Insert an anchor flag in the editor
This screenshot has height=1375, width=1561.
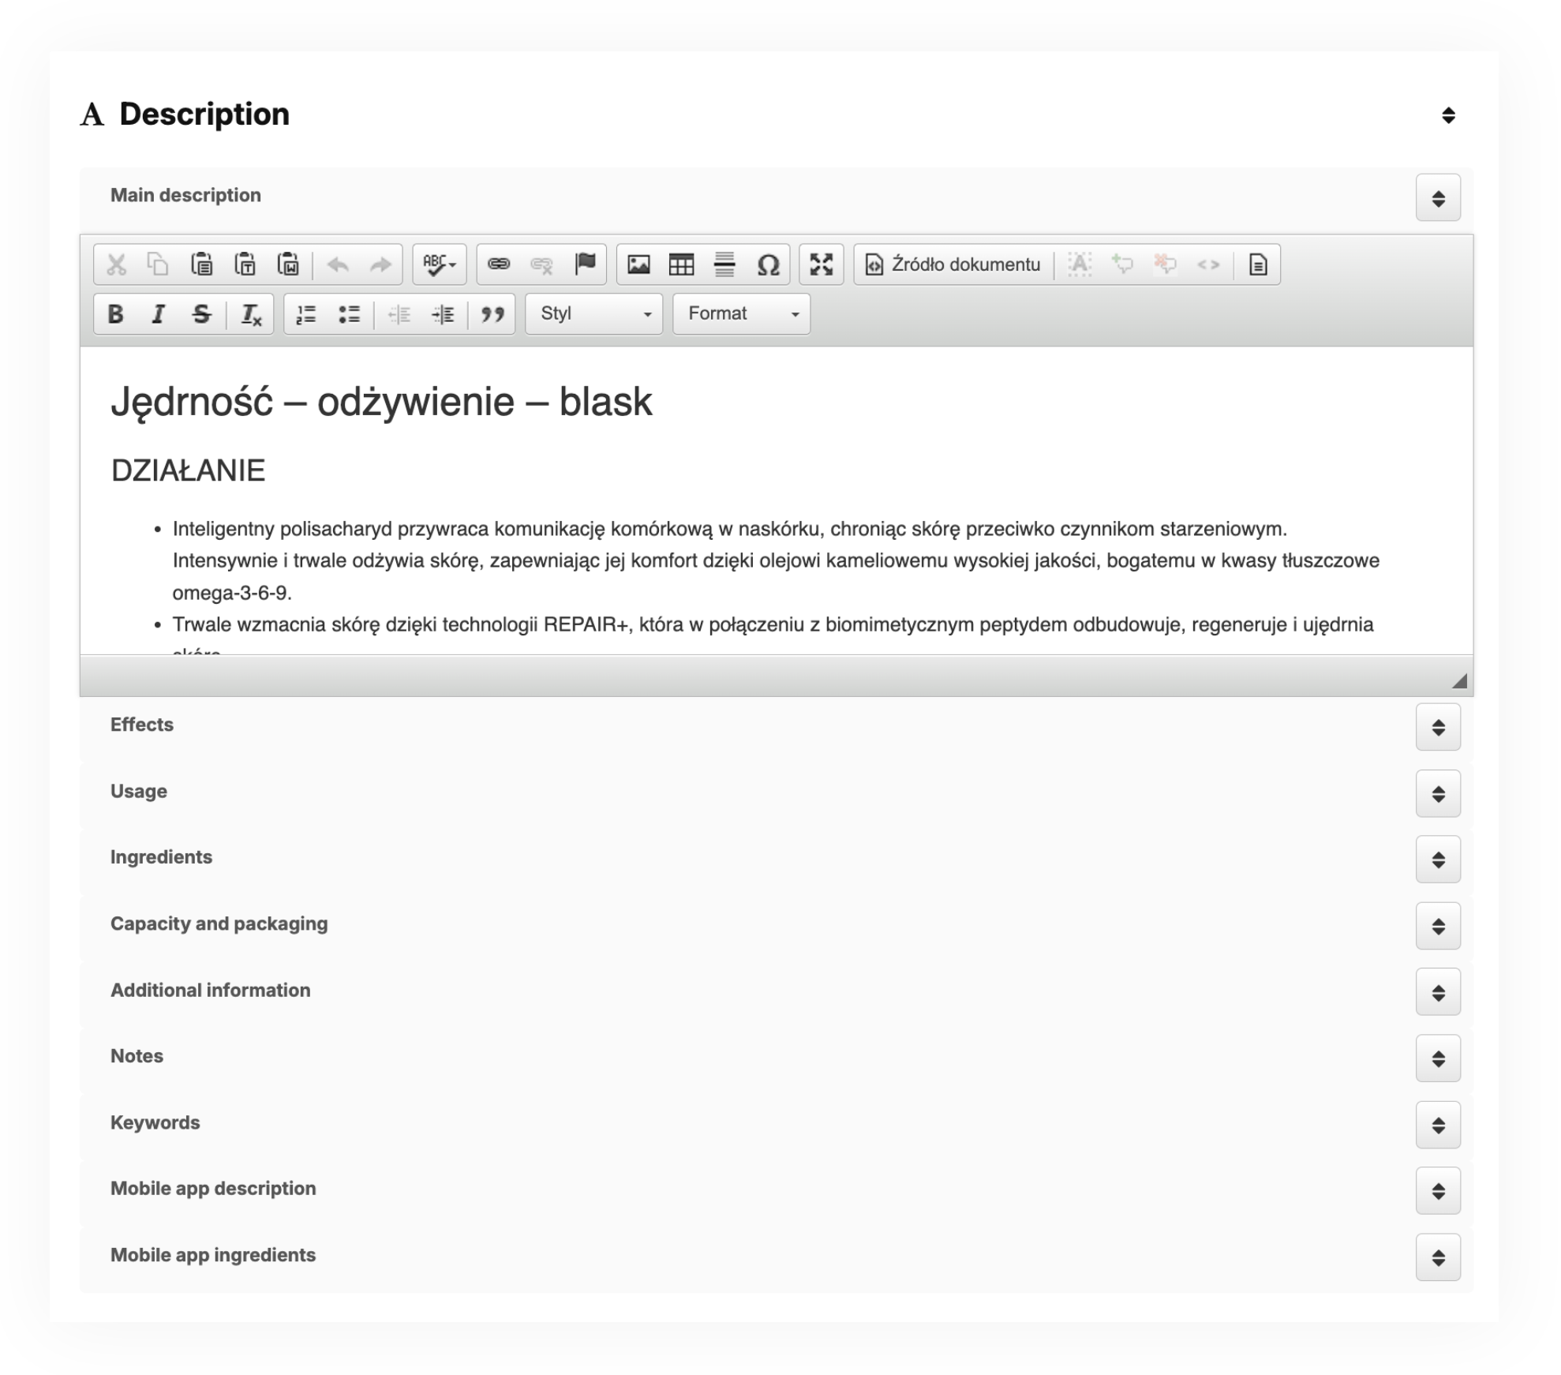pyautogui.click(x=585, y=264)
